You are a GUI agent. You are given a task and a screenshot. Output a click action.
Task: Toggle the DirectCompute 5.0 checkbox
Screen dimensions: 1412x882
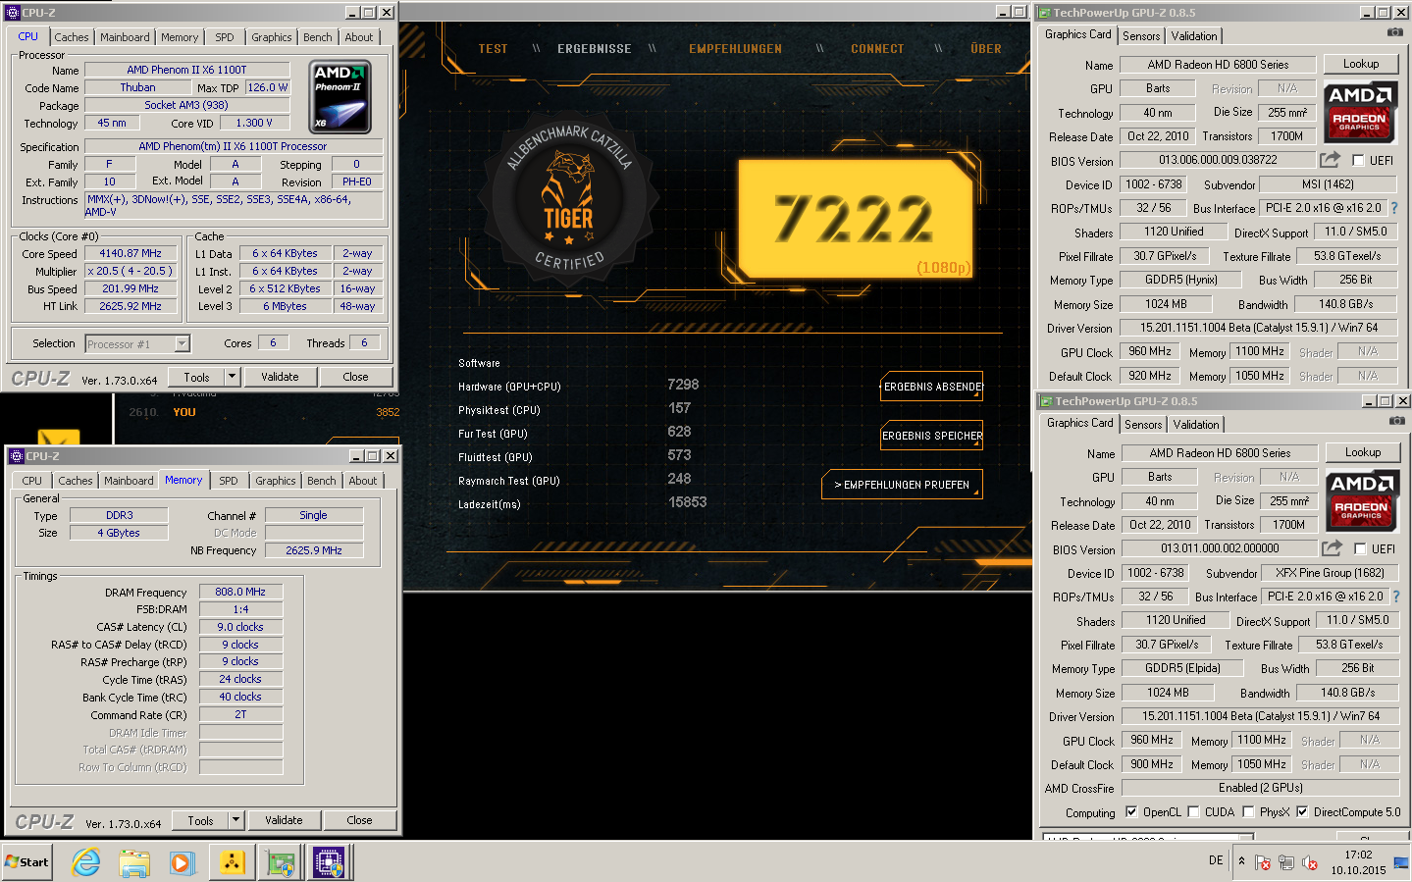(1302, 811)
